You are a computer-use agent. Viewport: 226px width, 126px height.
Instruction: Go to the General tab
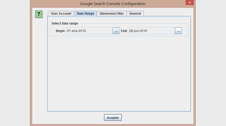[x=135, y=14]
